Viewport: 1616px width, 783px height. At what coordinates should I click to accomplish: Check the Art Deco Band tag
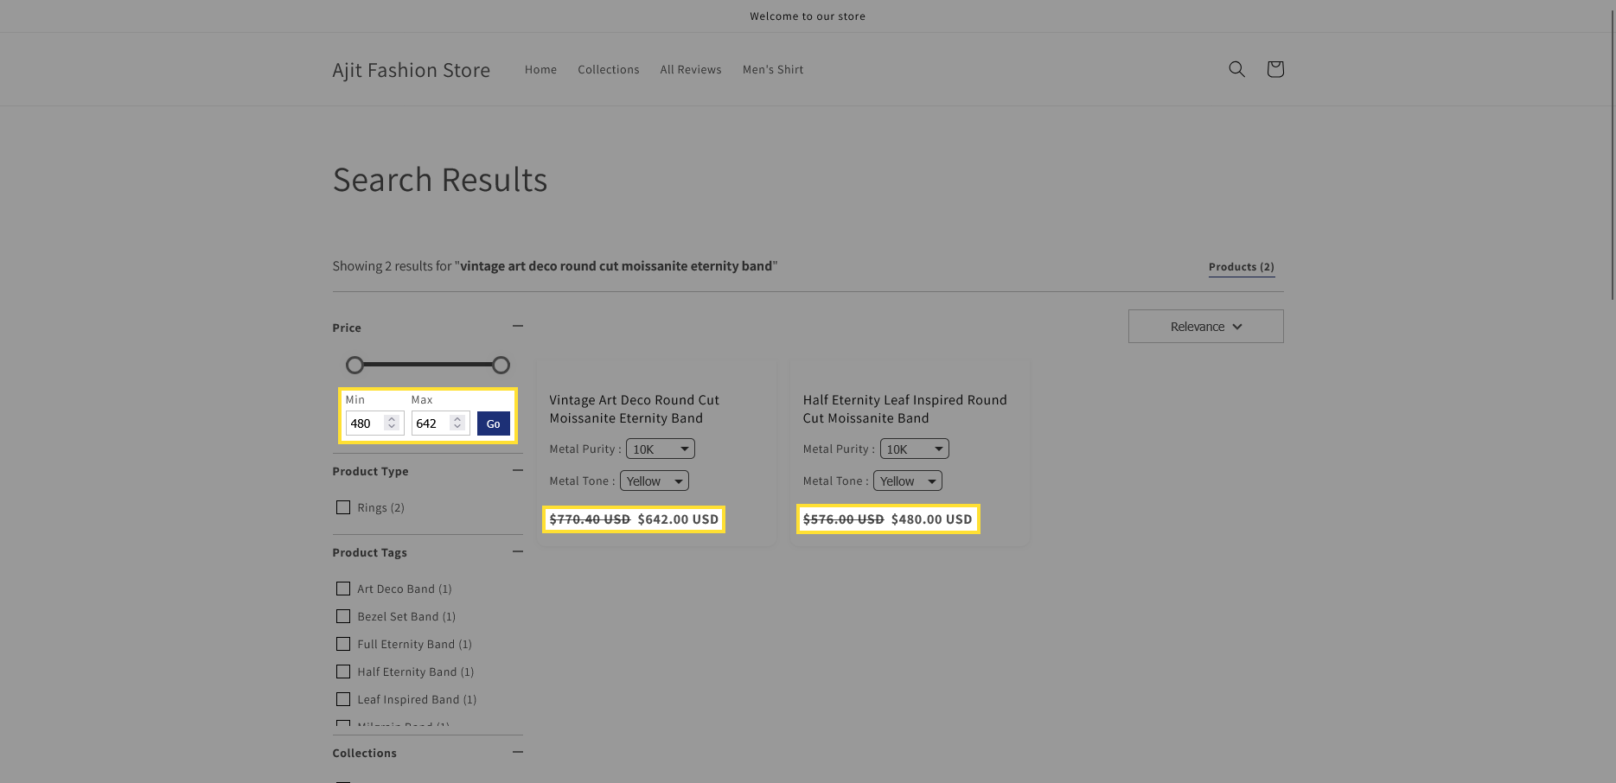(x=343, y=589)
